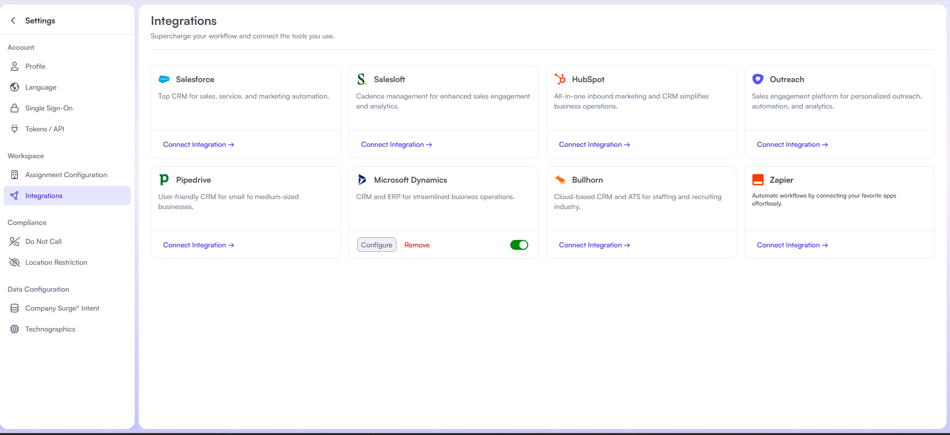Click the Zapier logo icon
Screen dimensions: 950x435
pos(758,180)
